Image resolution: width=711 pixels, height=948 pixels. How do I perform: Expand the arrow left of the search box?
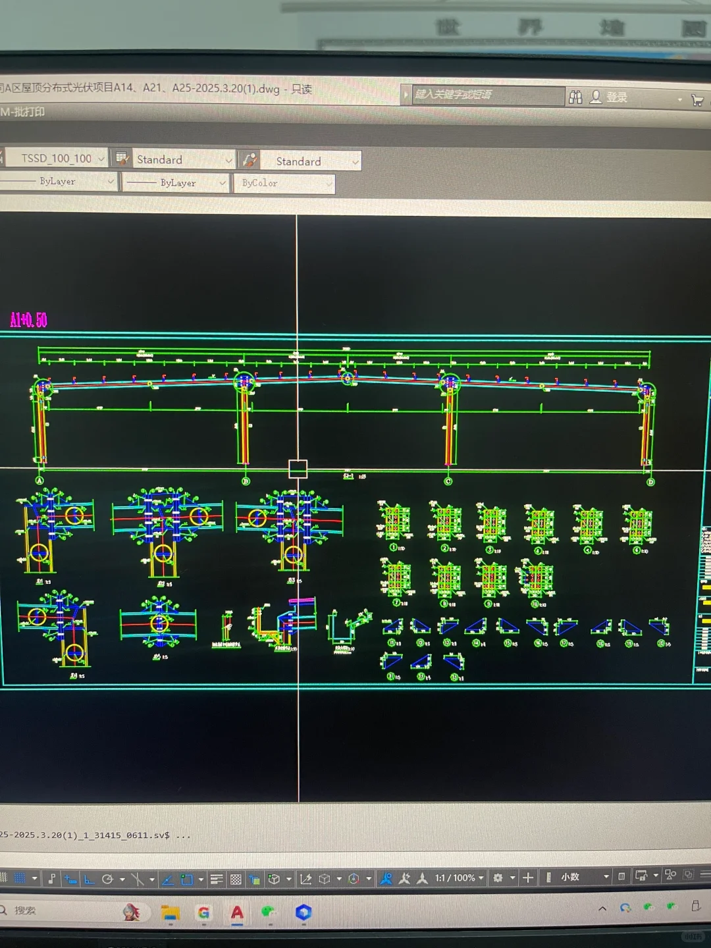406,94
